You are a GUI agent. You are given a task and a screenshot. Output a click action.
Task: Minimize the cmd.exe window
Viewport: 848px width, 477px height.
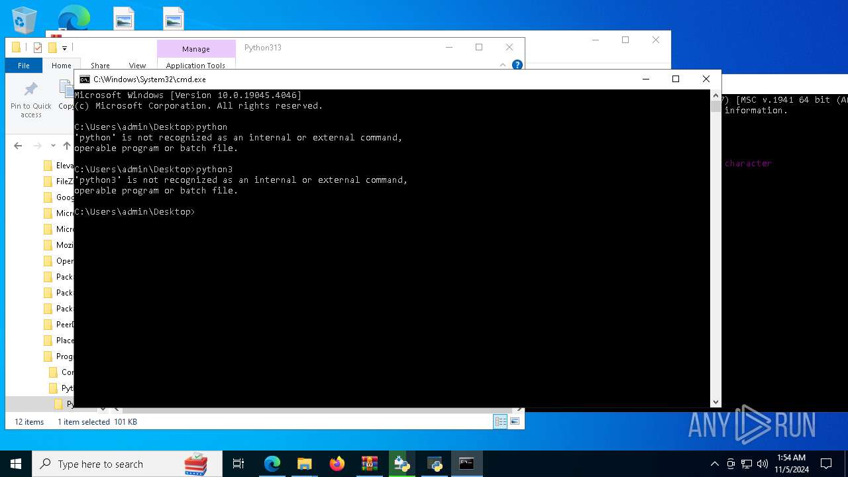pyautogui.click(x=646, y=79)
